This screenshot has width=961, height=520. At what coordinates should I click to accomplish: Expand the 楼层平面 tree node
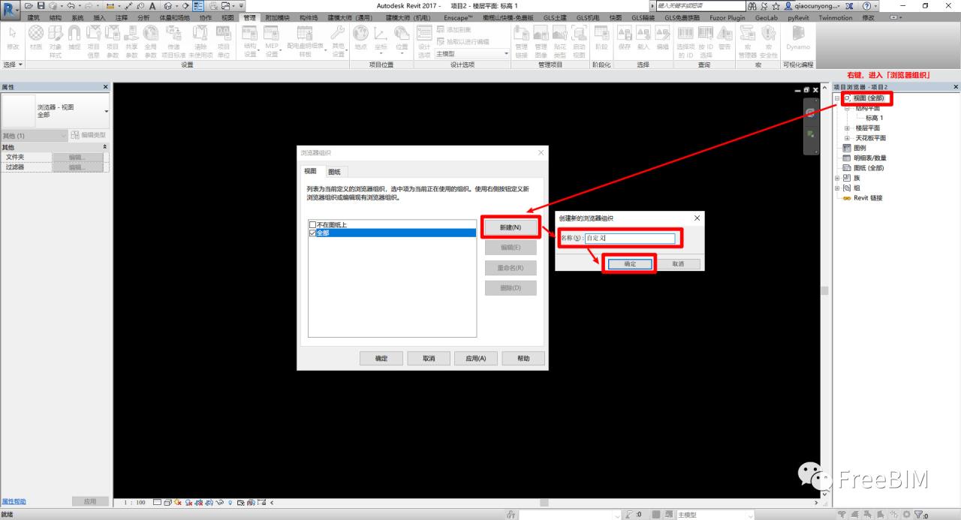pos(847,128)
